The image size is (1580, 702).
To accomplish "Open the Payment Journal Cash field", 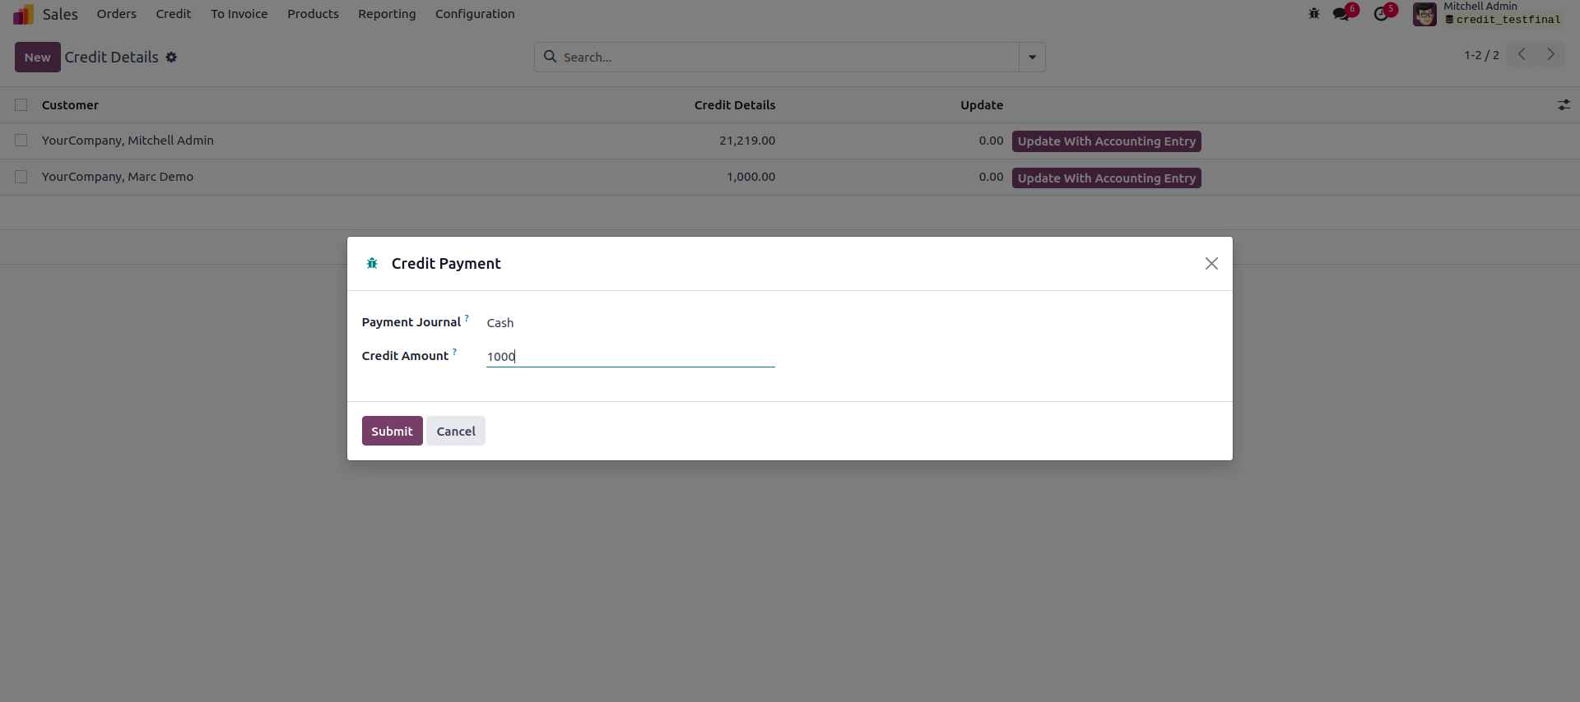I will pos(630,323).
